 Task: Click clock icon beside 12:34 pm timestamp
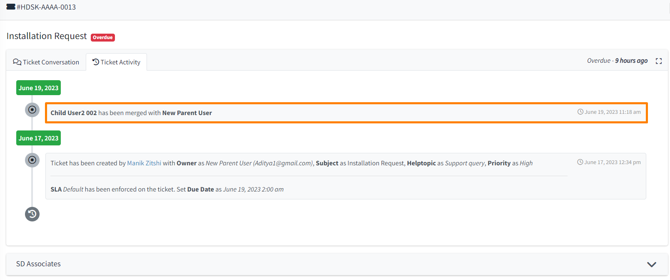[x=580, y=162]
